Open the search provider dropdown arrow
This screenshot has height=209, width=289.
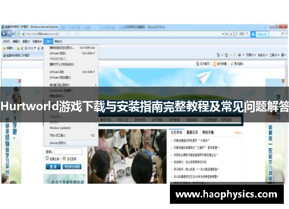pos(286,33)
